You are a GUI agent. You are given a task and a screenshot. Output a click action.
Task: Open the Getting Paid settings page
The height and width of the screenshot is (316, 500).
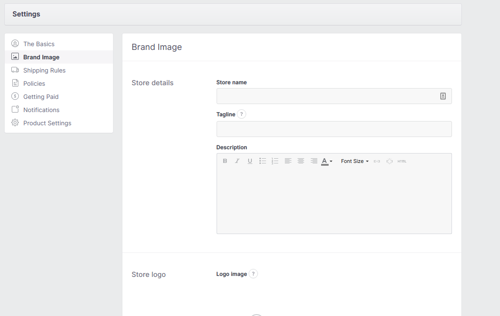(x=41, y=97)
